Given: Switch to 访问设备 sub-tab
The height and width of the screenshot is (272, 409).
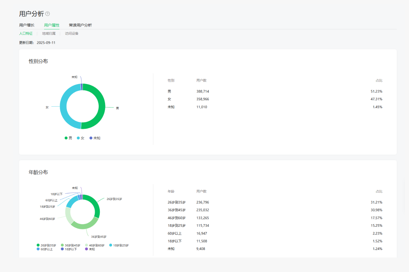Looking at the screenshot, I should point(72,33).
